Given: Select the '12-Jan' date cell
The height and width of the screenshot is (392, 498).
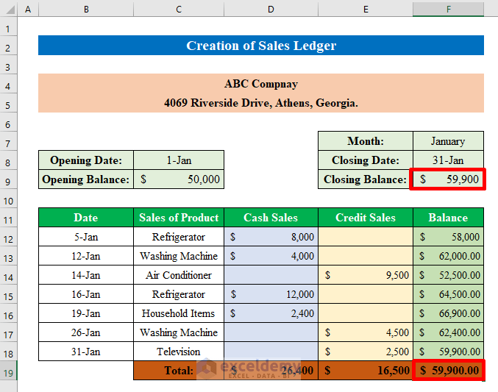Looking at the screenshot, I should tap(86, 256).
